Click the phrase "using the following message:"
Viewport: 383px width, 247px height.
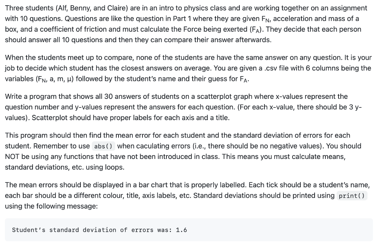coord(51,206)
